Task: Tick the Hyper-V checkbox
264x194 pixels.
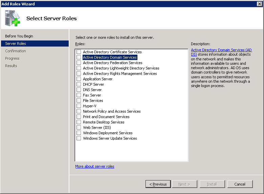Action: [x=79, y=106]
